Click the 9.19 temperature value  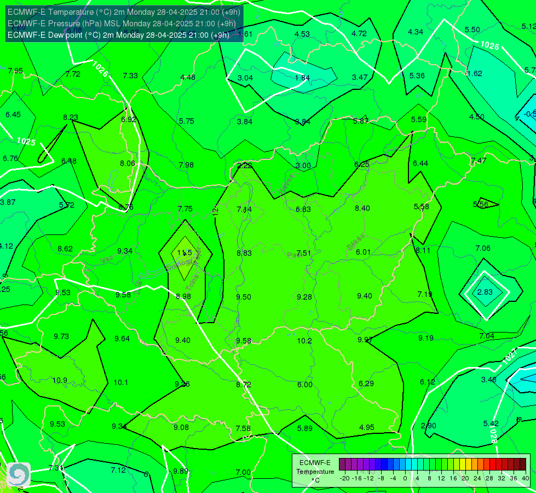426,338
